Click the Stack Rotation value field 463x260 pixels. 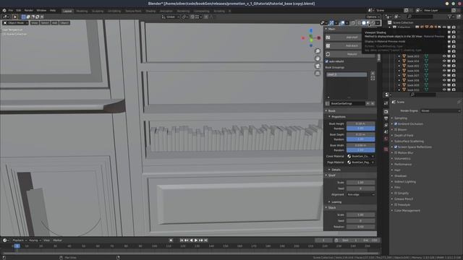tap(360, 227)
